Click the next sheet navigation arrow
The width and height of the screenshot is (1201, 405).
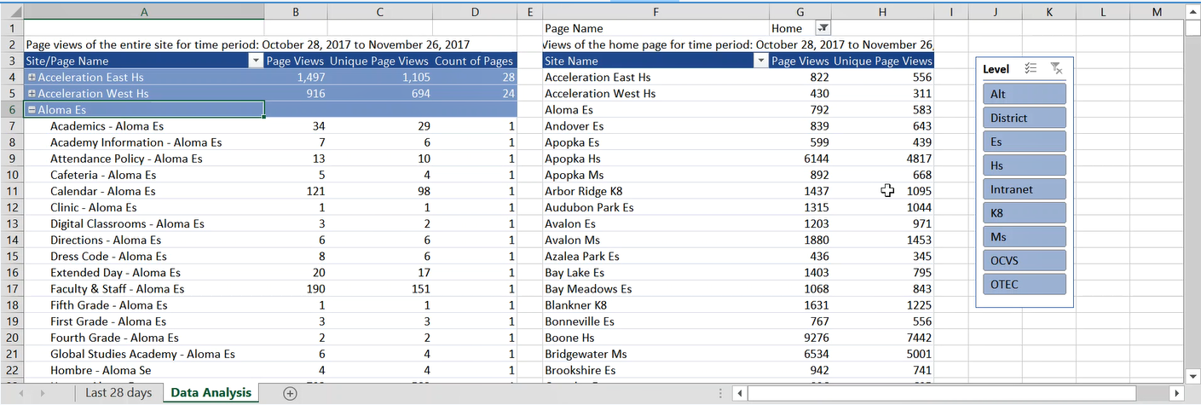click(x=43, y=393)
